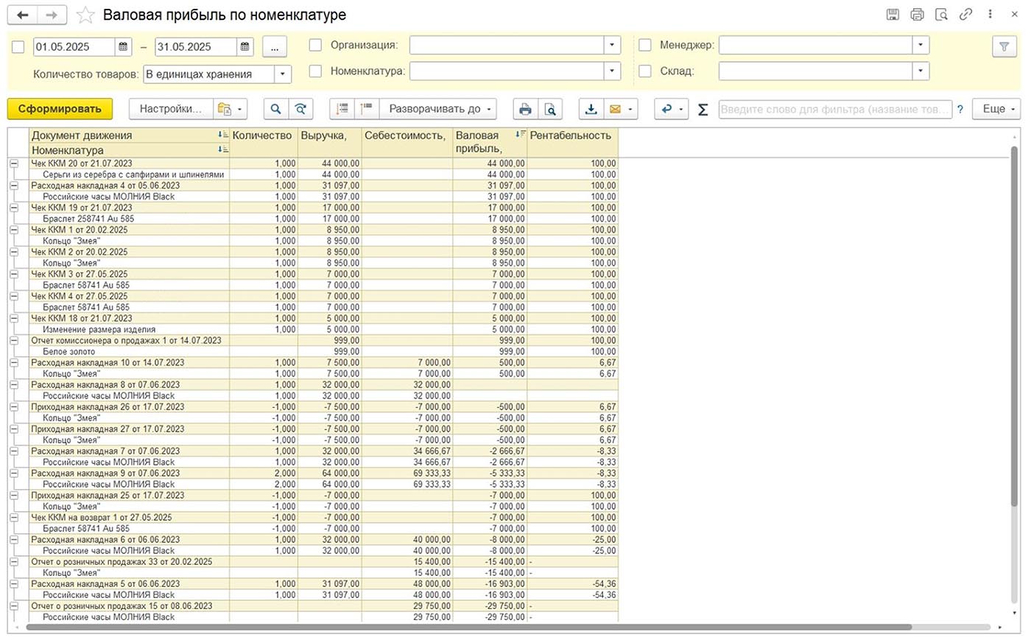Send report by email envelope icon
The width and height of the screenshot is (1031, 640).
pos(615,109)
